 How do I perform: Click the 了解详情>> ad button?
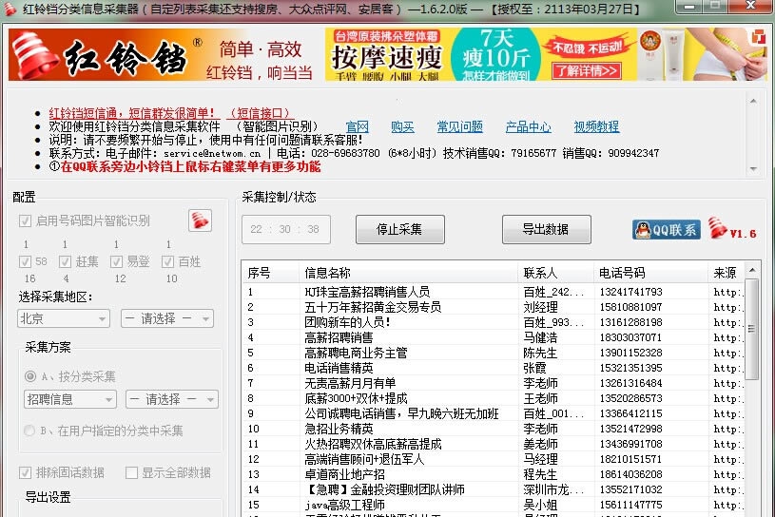(587, 70)
